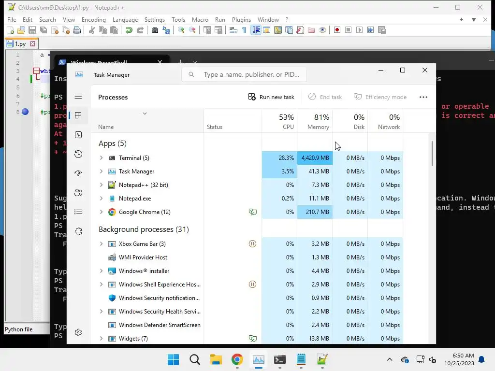Save the file with Notepad++ Save icon
The height and width of the screenshot is (371, 495).
pos(32,30)
